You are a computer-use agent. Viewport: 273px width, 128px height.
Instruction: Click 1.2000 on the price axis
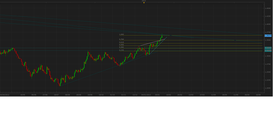click(x=268, y=88)
